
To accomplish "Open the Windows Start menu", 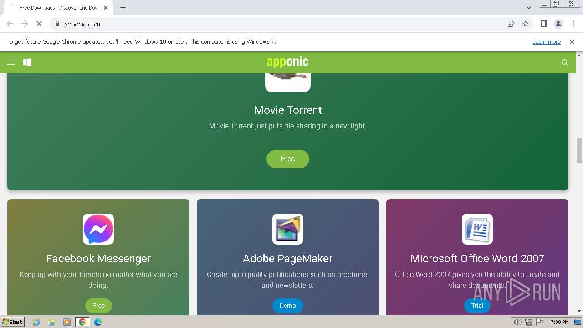I will point(12,322).
